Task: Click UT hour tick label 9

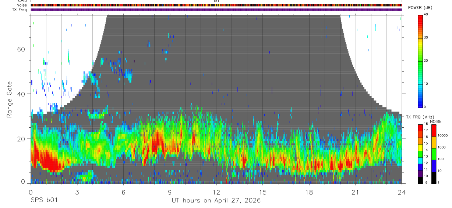Action: tap(170, 192)
